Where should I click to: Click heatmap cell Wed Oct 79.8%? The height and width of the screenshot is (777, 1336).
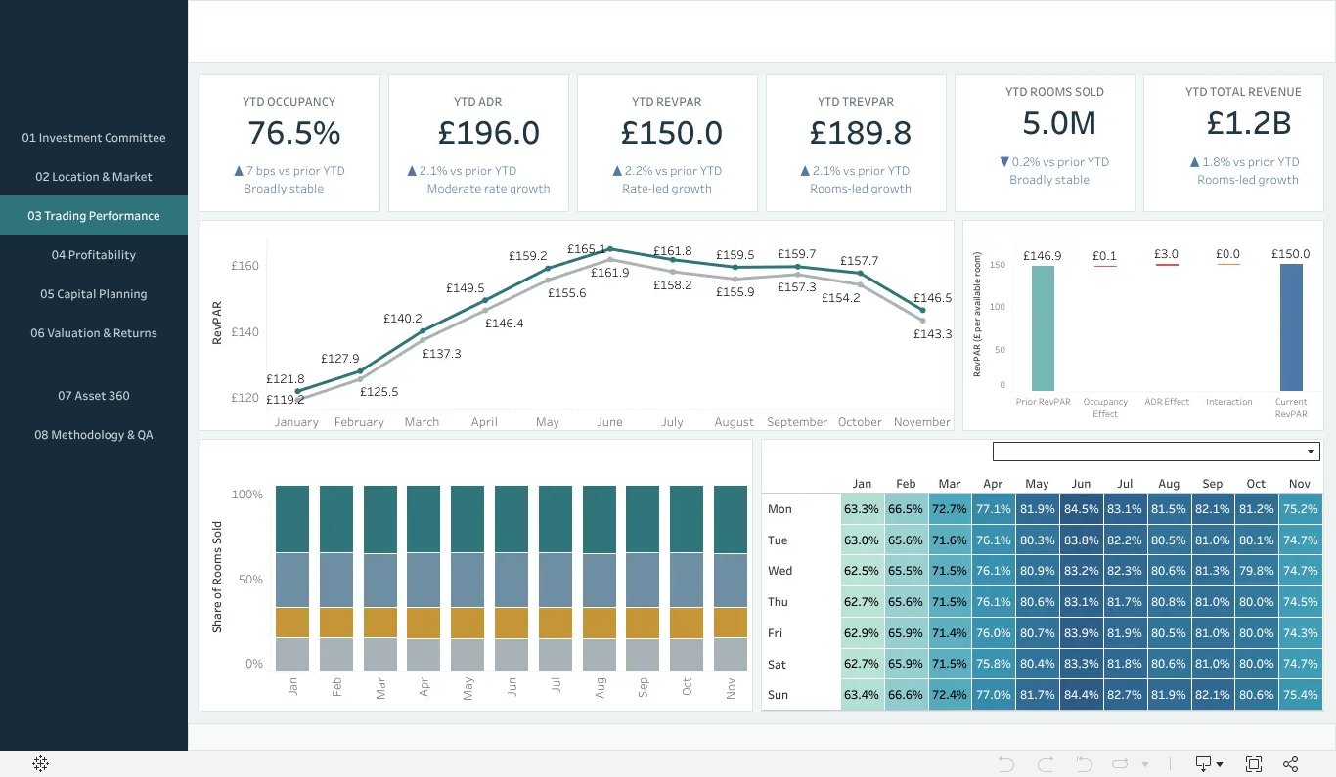[x=1256, y=571]
